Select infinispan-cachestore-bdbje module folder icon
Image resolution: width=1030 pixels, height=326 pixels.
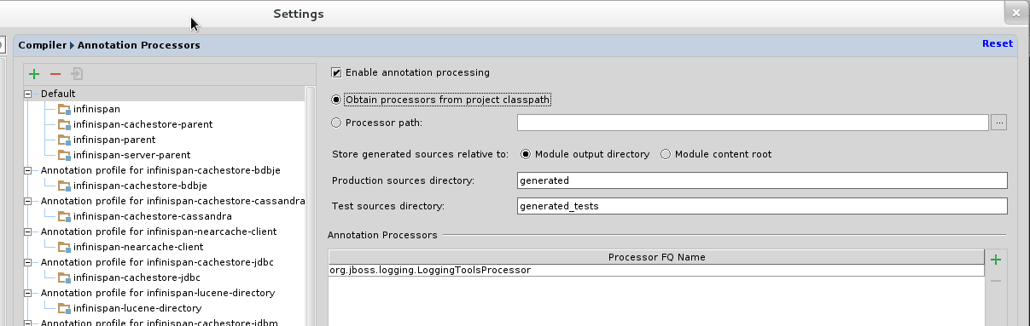[64, 186]
